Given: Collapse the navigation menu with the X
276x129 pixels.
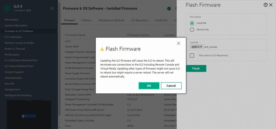Looking at the screenshot, I should (52, 8).
